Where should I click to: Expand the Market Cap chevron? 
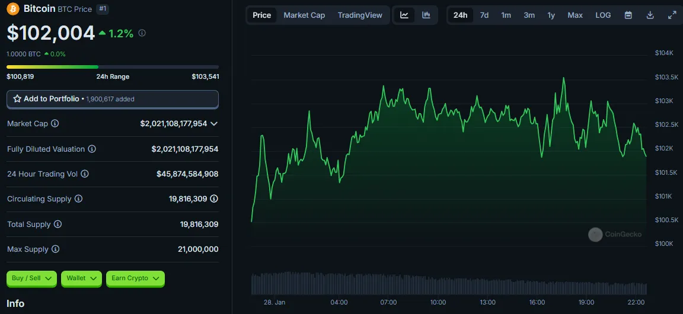(x=214, y=124)
